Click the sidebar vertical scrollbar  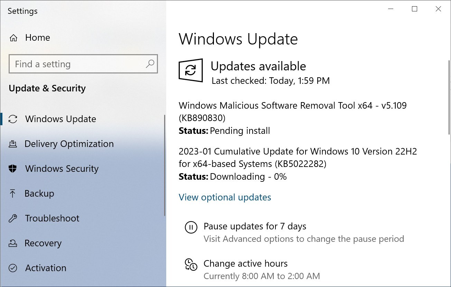[165, 165]
